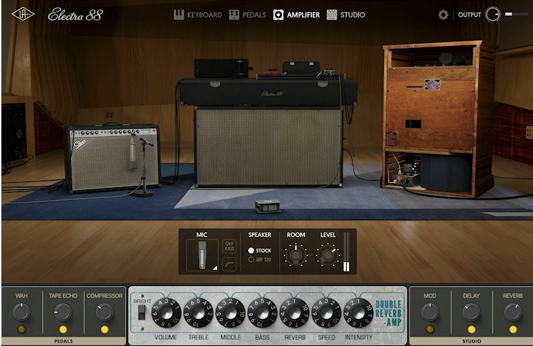Screen dimensions: 533x346
Task: Open the microphone selector thumbnail
Action: point(202,255)
